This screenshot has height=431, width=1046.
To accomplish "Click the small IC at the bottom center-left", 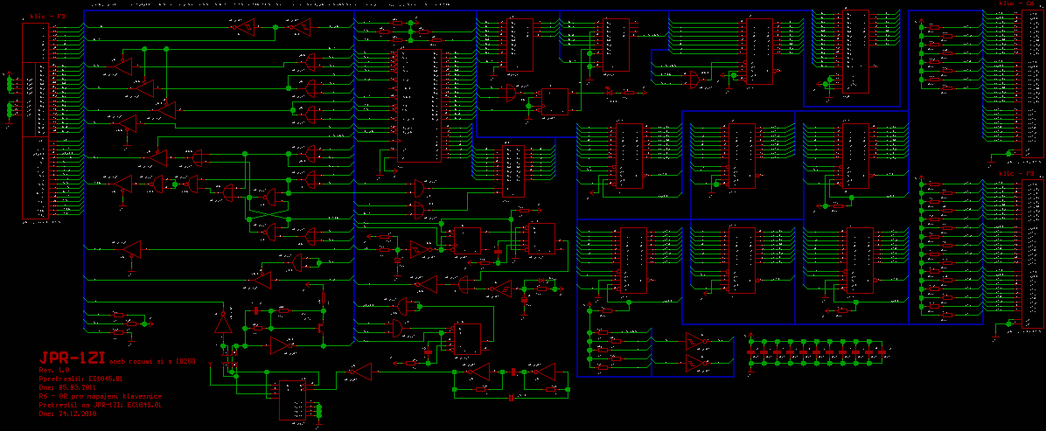I will click(x=292, y=400).
